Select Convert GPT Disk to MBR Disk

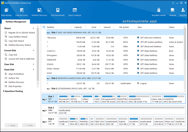point(20,59)
